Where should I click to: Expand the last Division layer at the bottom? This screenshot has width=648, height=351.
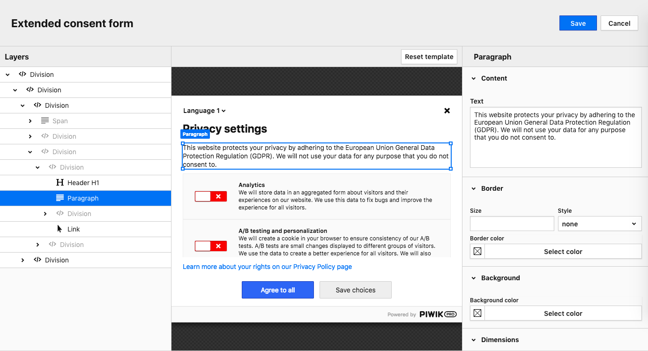click(x=22, y=260)
